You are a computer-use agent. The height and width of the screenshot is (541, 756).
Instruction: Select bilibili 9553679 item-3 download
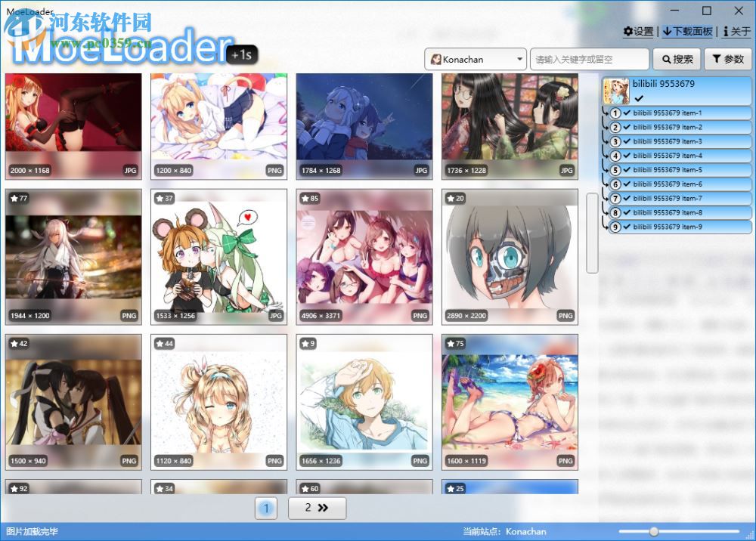click(x=680, y=141)
